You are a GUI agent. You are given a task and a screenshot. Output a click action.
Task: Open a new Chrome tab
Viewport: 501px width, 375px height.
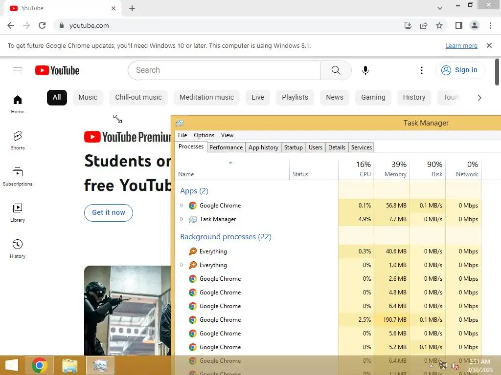(x=132, y=8)
